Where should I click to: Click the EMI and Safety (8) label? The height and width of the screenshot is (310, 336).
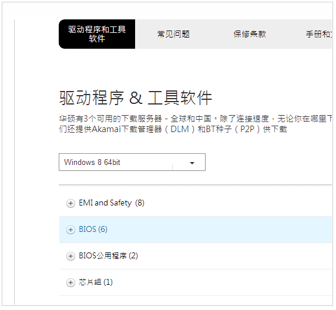point(112,203)
